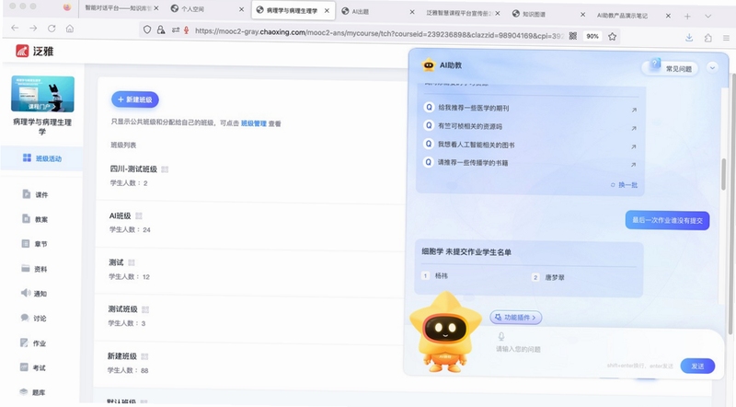
Task: Click the icon beside 测试班级 with 3 students
Action: coord(145,309)
